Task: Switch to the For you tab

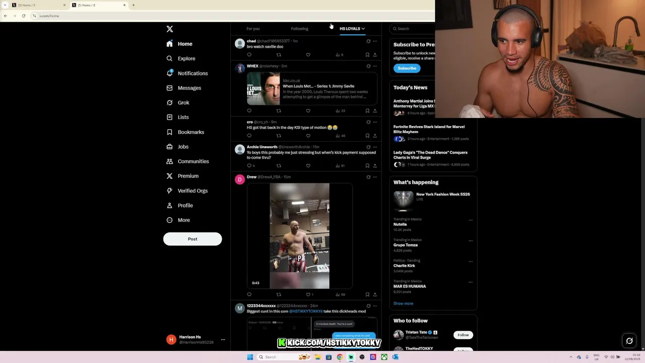Action: point(253,29)
